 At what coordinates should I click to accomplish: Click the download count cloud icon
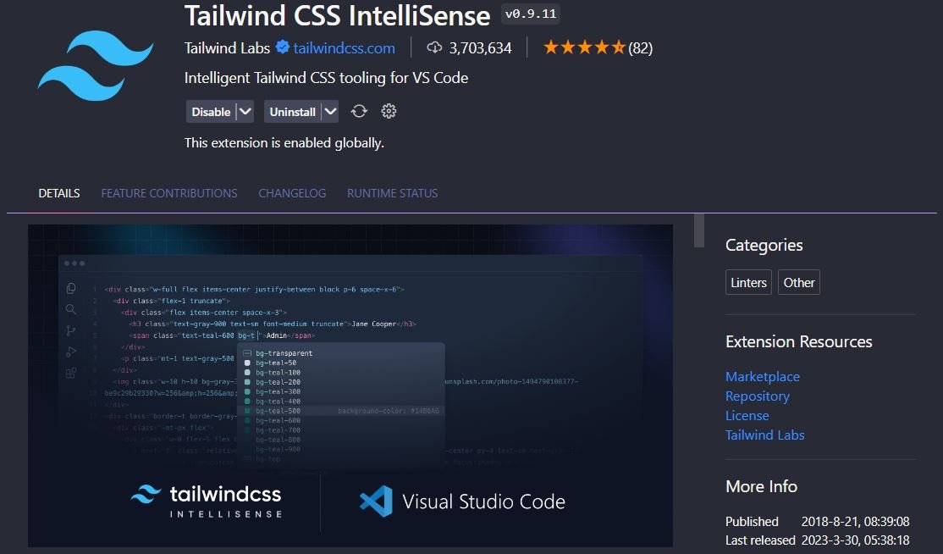point(434,48)
